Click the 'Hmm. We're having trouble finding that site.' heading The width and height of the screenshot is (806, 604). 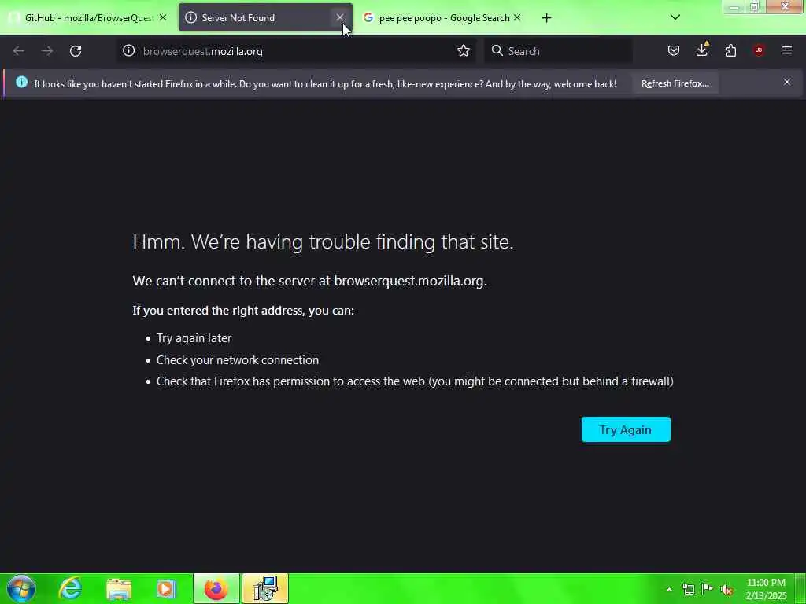tap(323, 241)
